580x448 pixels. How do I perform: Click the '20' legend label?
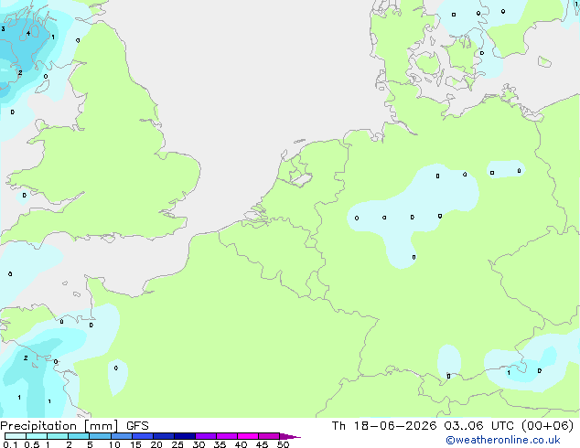tap(156, 444)
